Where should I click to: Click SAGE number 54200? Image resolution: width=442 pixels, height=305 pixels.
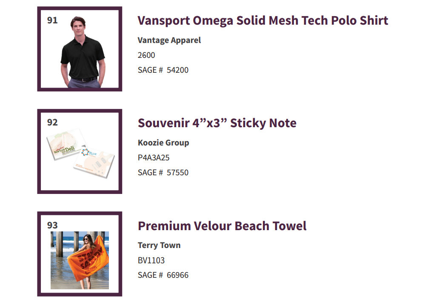point(163,70)
